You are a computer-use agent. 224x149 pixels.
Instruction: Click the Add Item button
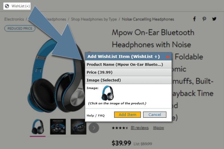(x=128, y=115)
